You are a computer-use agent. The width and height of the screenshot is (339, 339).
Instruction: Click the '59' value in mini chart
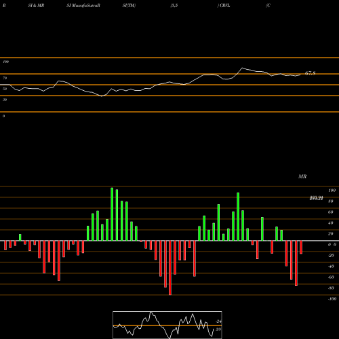coord(218,330)
